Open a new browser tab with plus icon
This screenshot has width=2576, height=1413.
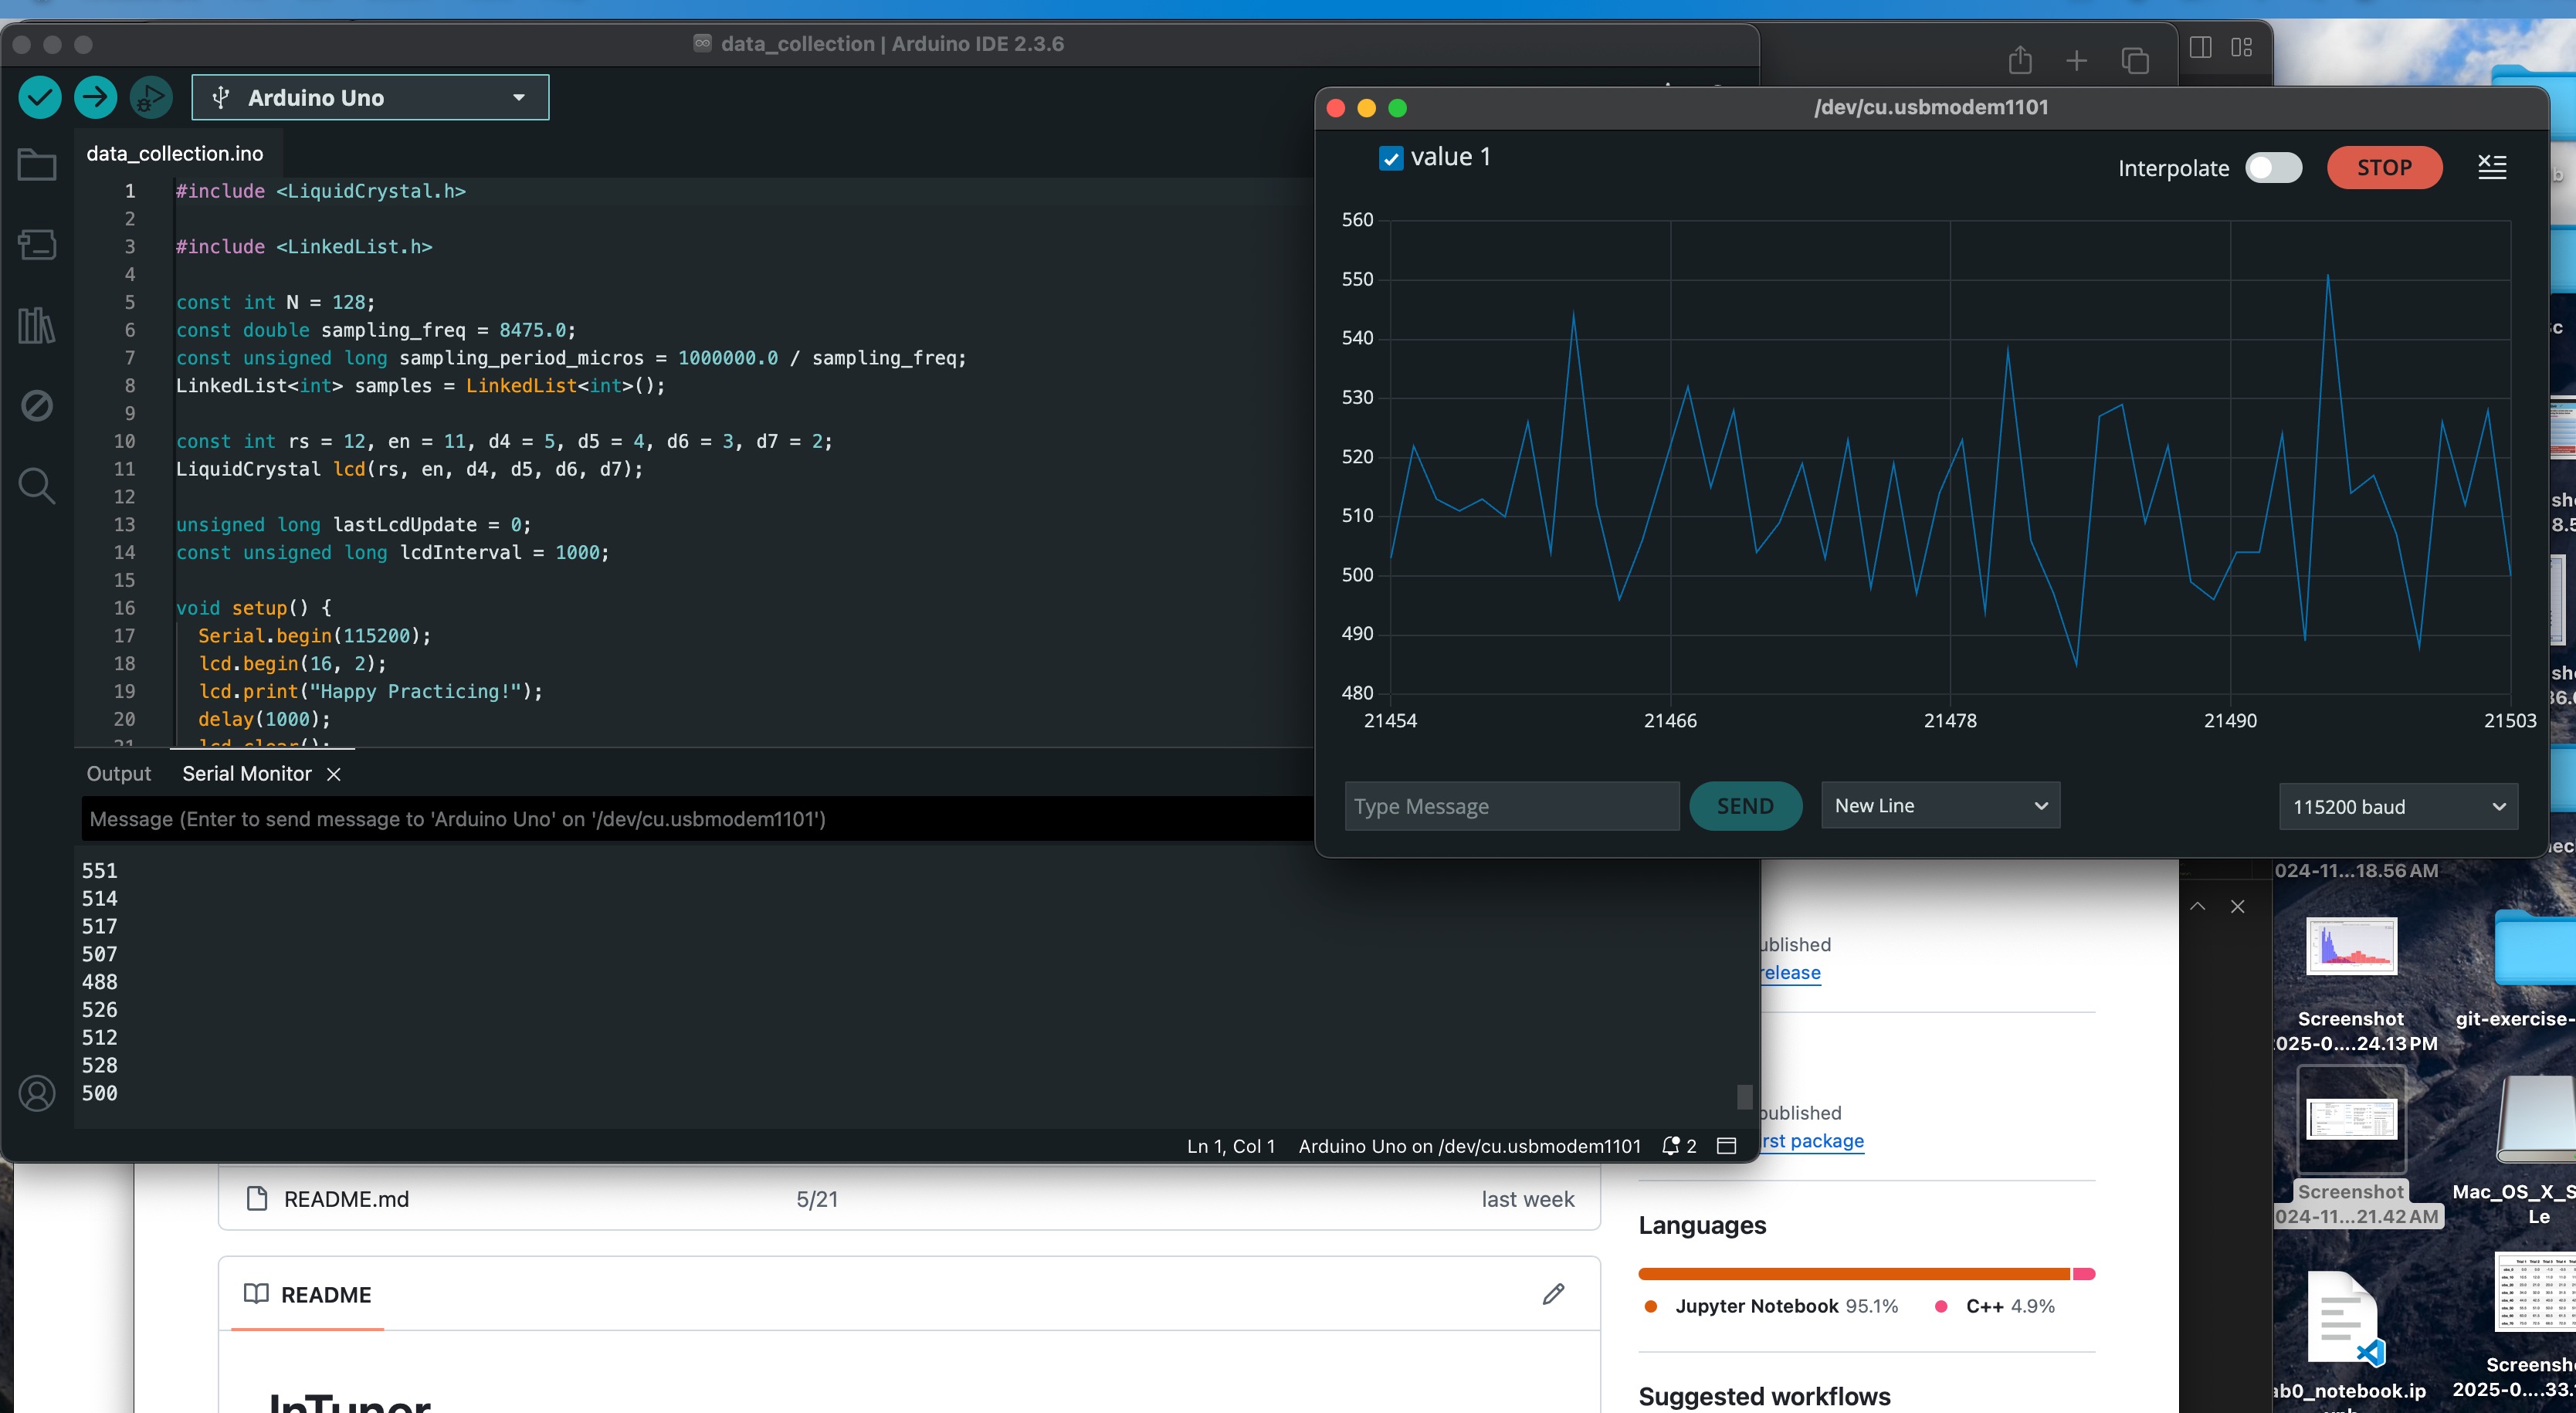point(2077,61)
